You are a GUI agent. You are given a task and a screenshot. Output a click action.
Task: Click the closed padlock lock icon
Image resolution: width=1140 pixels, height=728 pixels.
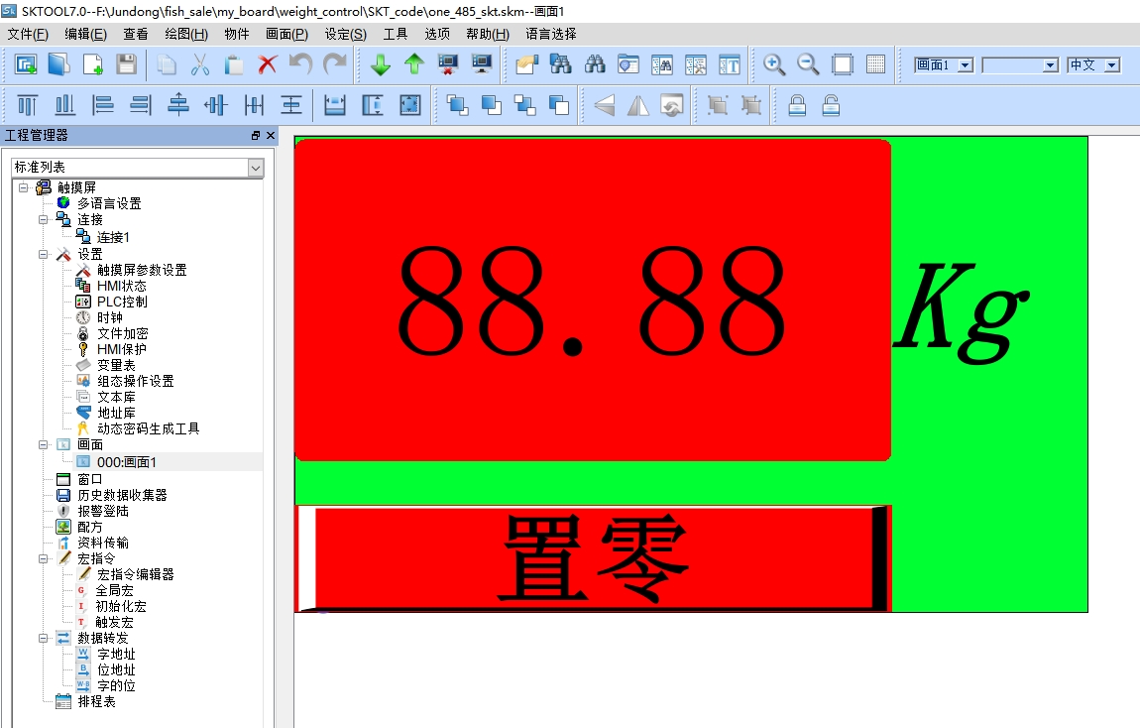(797, 105)
